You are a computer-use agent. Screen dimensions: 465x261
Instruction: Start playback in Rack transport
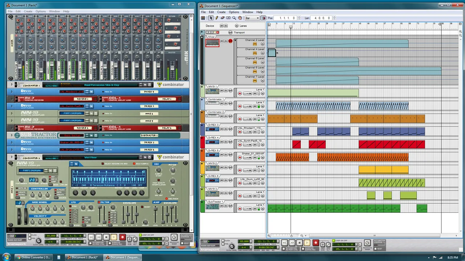click(114, 237)
